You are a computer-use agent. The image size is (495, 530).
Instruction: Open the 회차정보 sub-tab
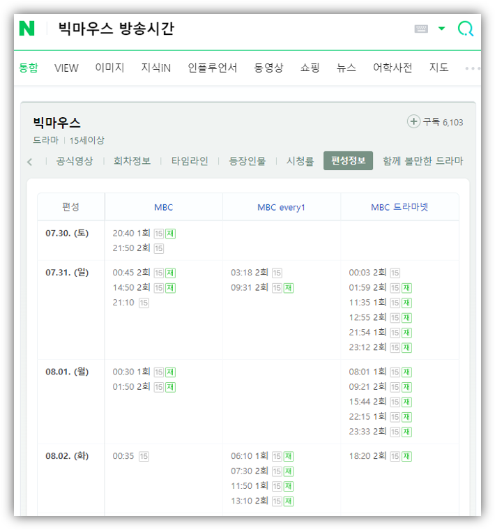pos(132,161)
